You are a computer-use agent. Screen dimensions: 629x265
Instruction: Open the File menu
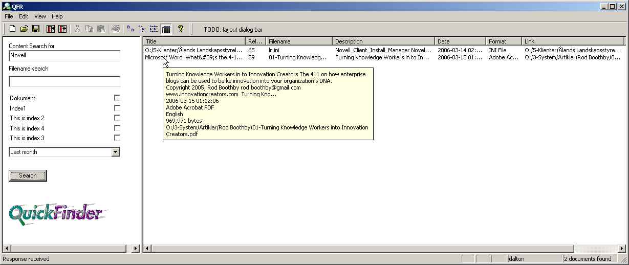point(9,16)
